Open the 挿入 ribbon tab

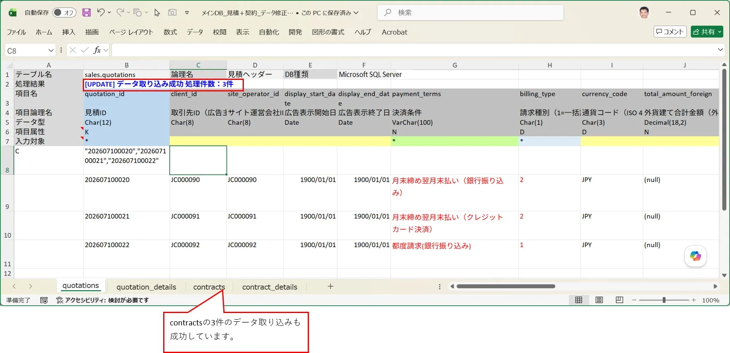click(69, 32)
